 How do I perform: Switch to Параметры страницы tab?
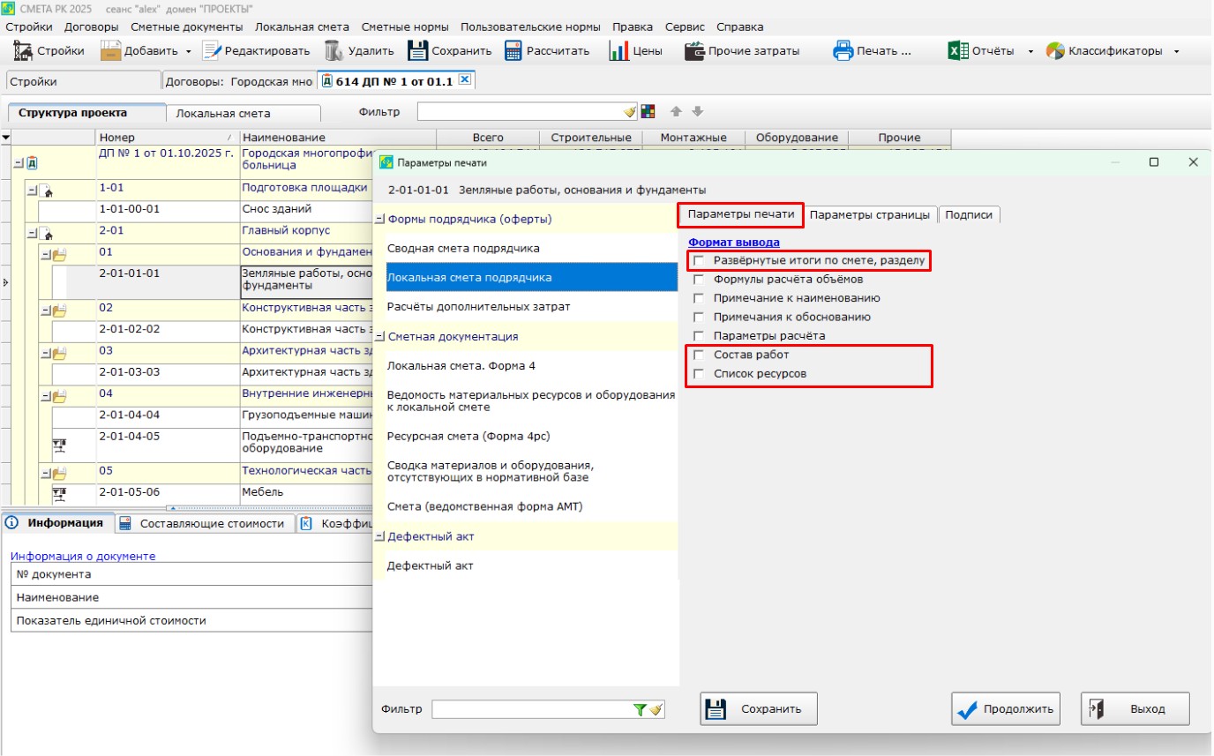869,214
